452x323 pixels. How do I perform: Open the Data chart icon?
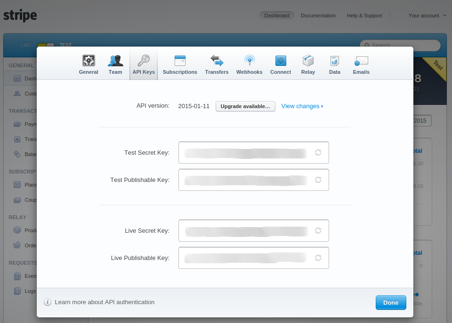tap(335, 61)
